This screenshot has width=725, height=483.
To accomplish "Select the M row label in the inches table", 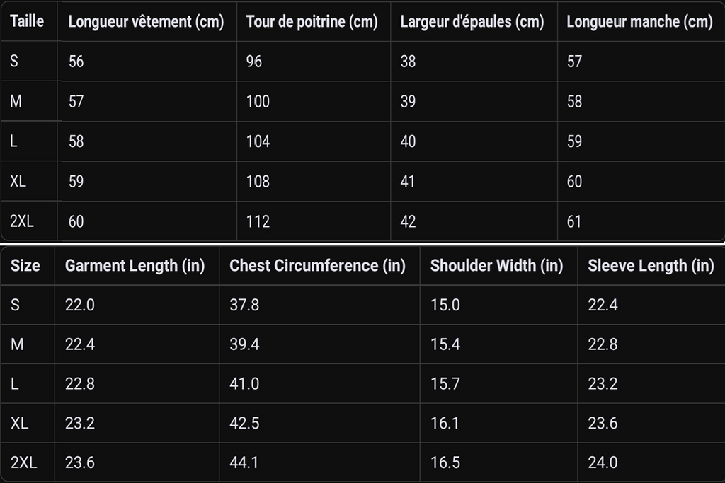I will click(x=17, y=344).
